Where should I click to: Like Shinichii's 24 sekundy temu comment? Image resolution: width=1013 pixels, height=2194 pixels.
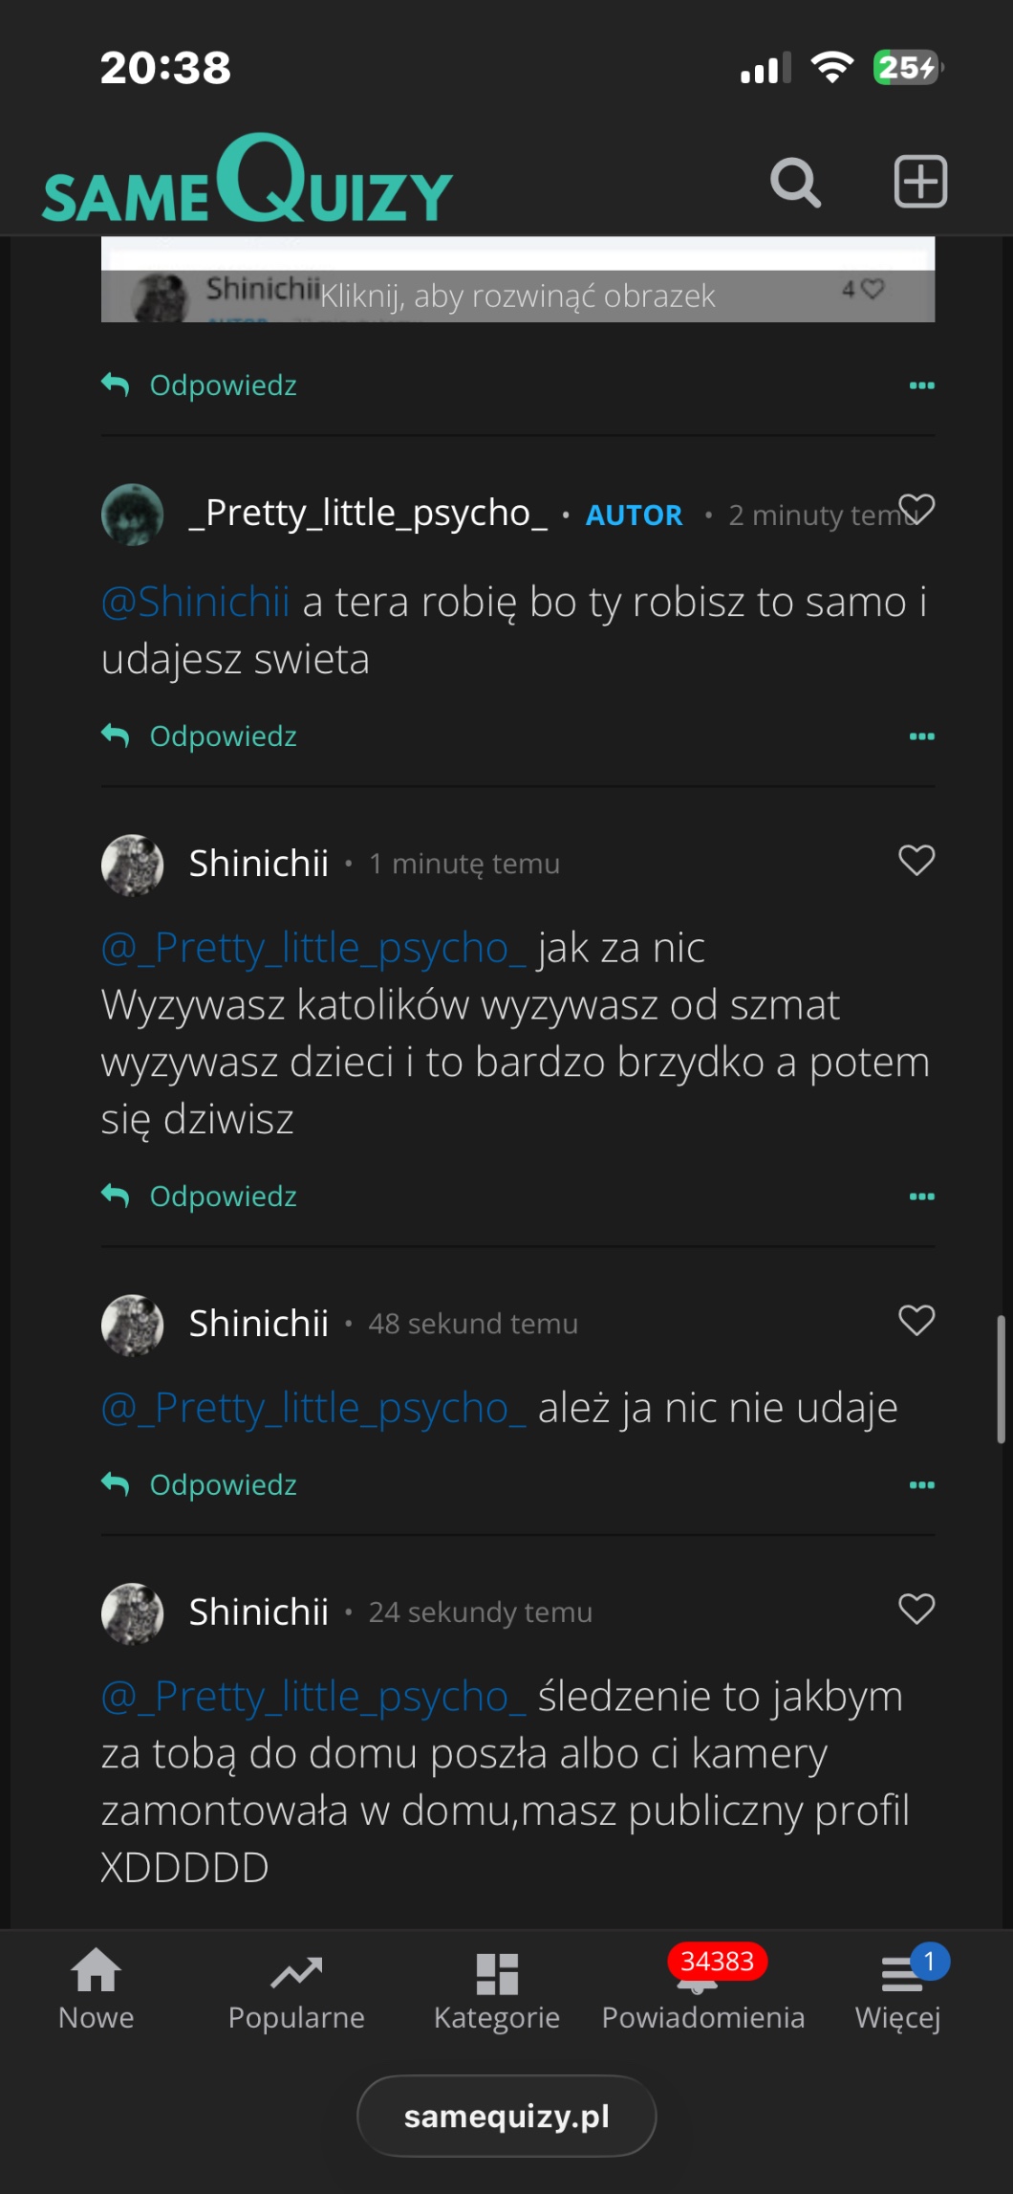pos(916,1609)
